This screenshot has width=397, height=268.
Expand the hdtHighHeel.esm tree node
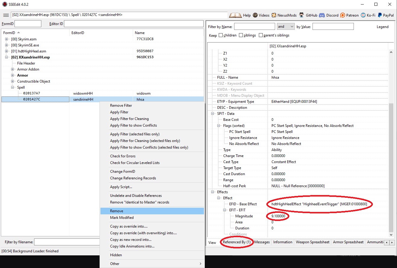[7, 51]
